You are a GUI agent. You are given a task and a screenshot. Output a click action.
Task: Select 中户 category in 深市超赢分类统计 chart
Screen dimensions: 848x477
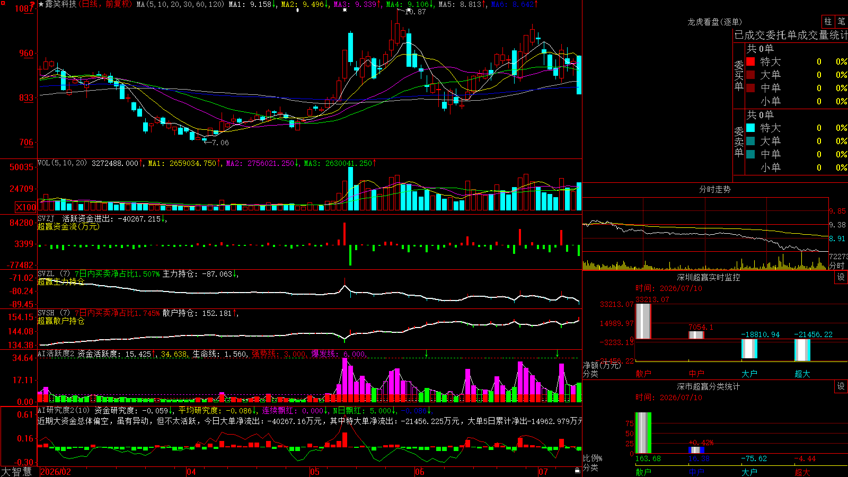696,472
